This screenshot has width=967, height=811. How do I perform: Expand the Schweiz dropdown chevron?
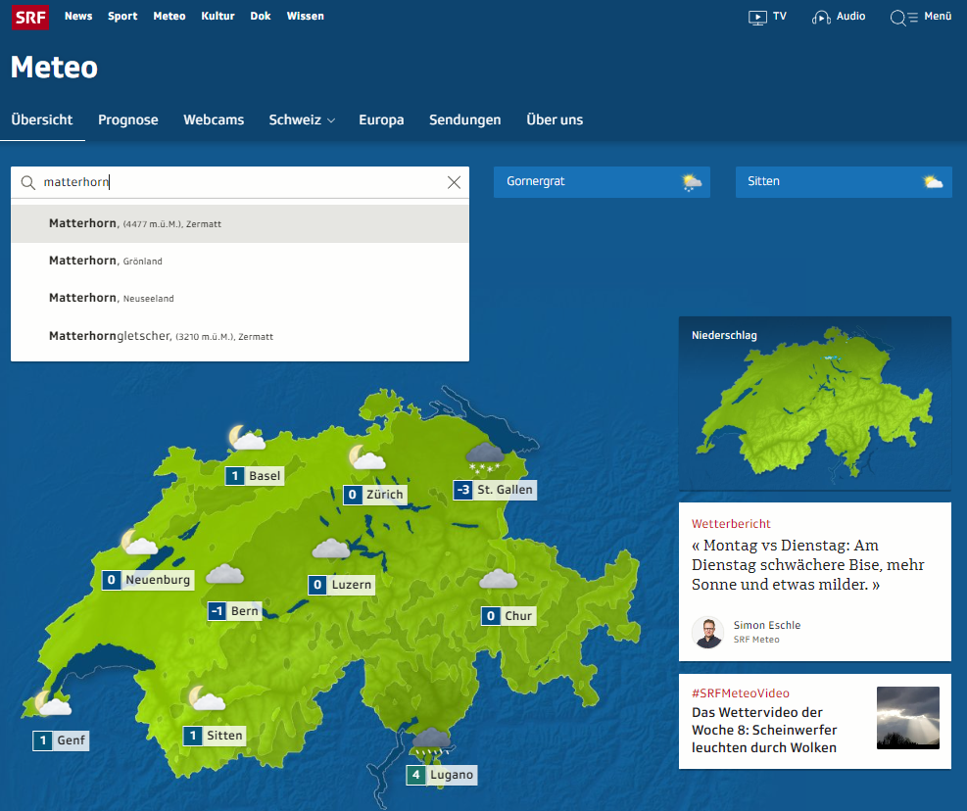(331, 120)
